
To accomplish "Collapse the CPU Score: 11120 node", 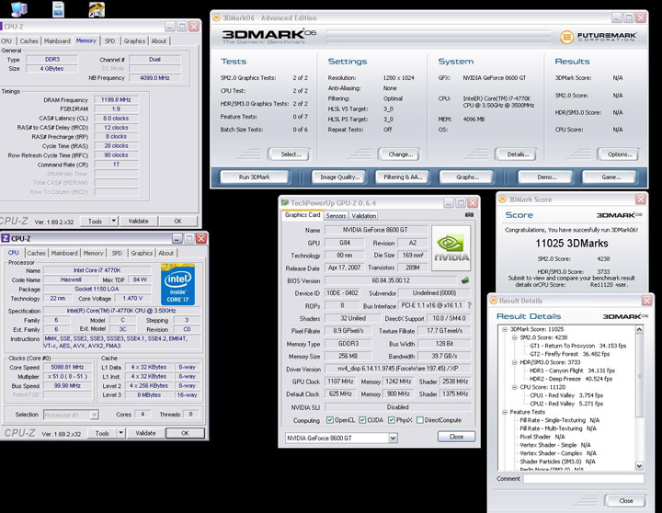I will point(514,387).
